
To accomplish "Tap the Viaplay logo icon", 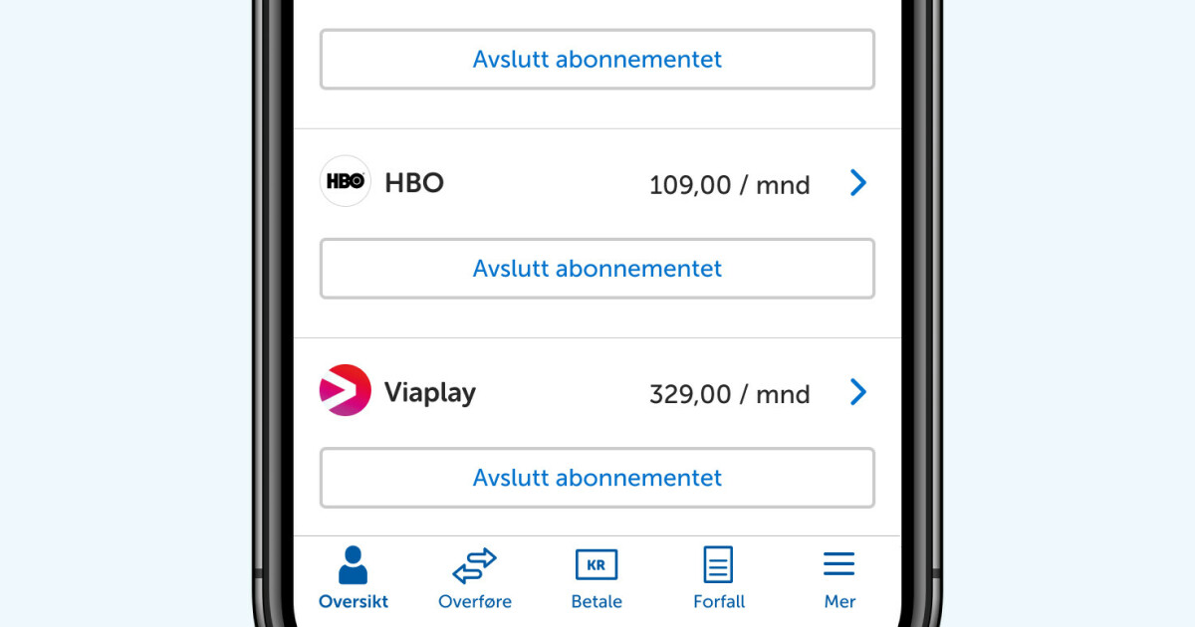I will pyautogui.click(x=345, y=390).
